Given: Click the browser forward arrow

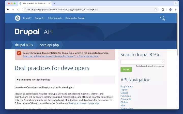Looking at the screenshot, I should 13,10.
